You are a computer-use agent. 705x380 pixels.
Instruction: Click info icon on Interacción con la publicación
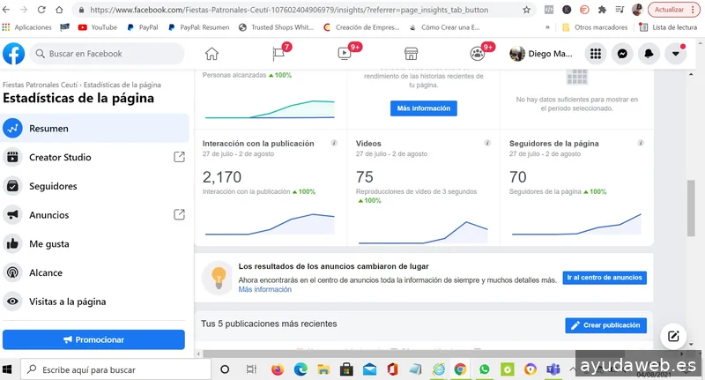(x=334, y=143)
